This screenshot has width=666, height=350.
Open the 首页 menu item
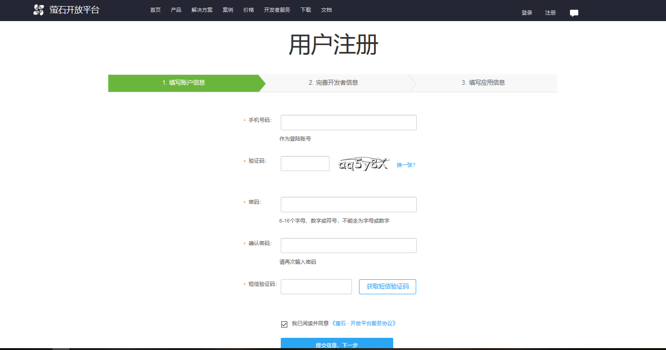(x=155, y=9)
